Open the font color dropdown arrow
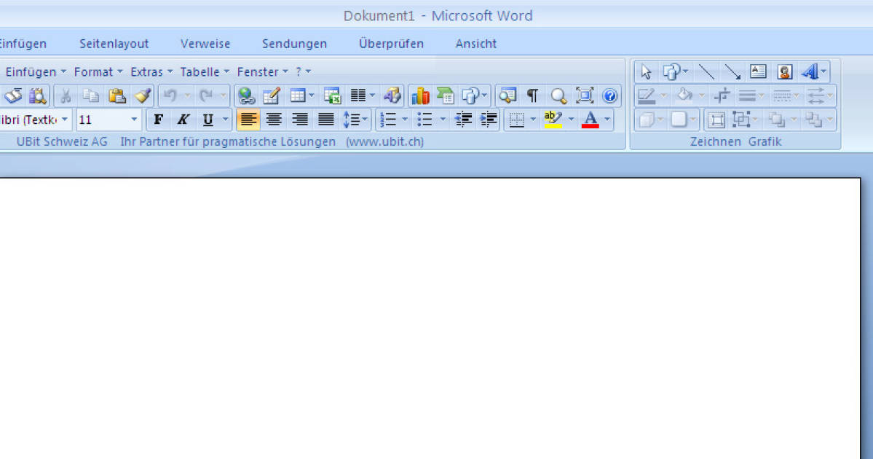873x459 pixels. (607, 119)
